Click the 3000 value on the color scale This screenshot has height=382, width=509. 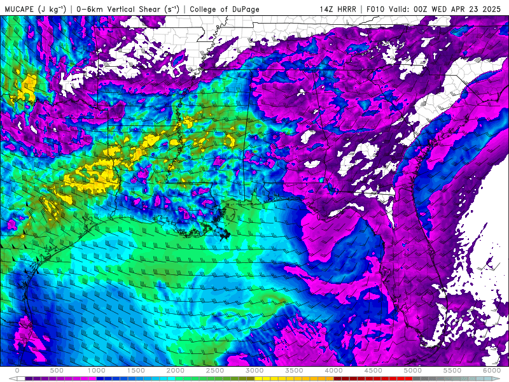(255, 371)
